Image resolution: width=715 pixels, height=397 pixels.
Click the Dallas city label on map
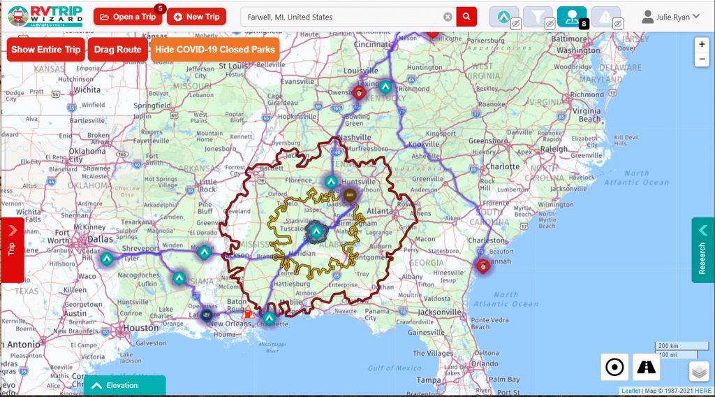coord(100,239)
